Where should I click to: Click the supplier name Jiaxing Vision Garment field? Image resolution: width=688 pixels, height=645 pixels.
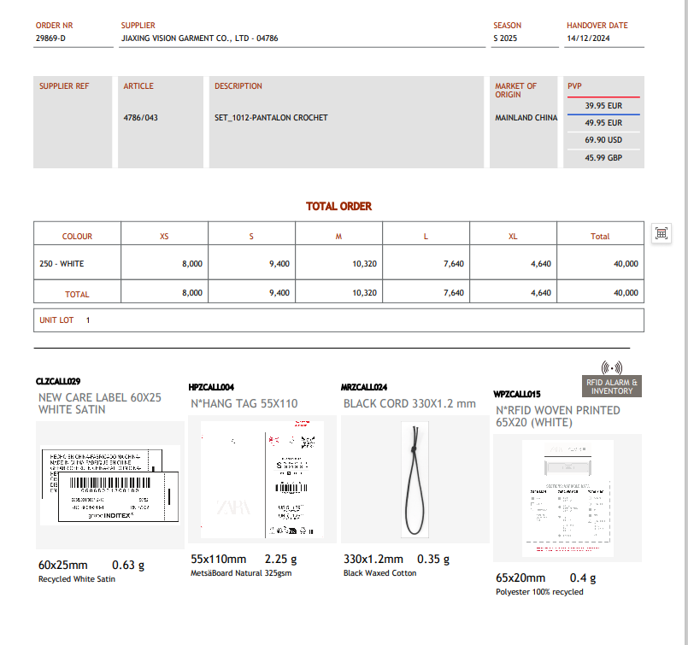(x=199, y=38)
